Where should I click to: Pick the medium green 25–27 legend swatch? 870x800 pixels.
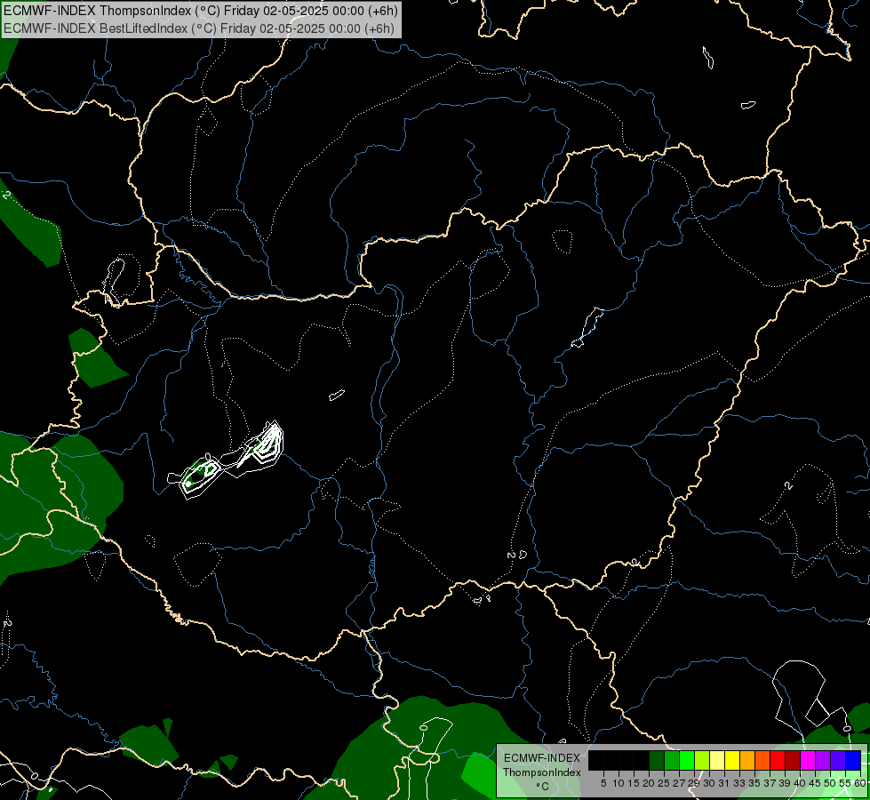pyautogui.click(x=672, y=760)
